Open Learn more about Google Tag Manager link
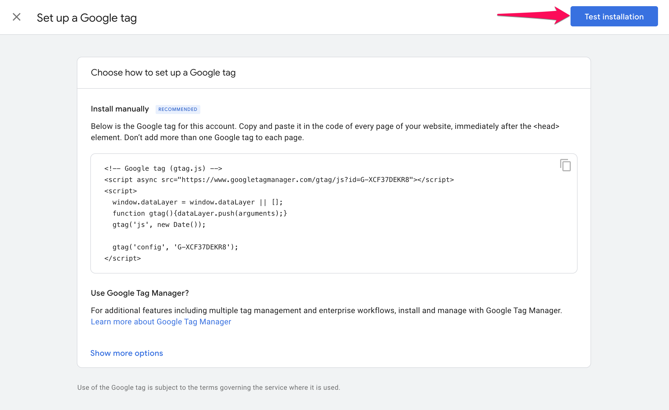The width and height of the screenshot is (669, 410). pyautogui.click(x=161, y=322)
